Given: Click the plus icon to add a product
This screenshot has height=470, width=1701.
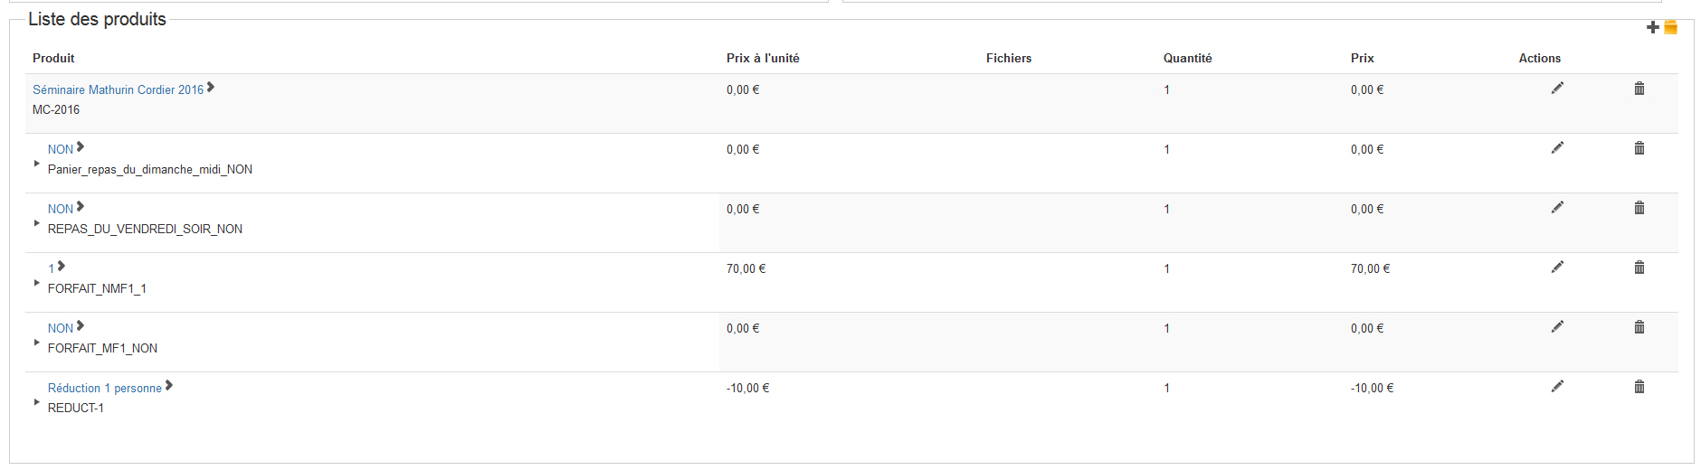Looking at the screenshot, I should point(1652,27).
